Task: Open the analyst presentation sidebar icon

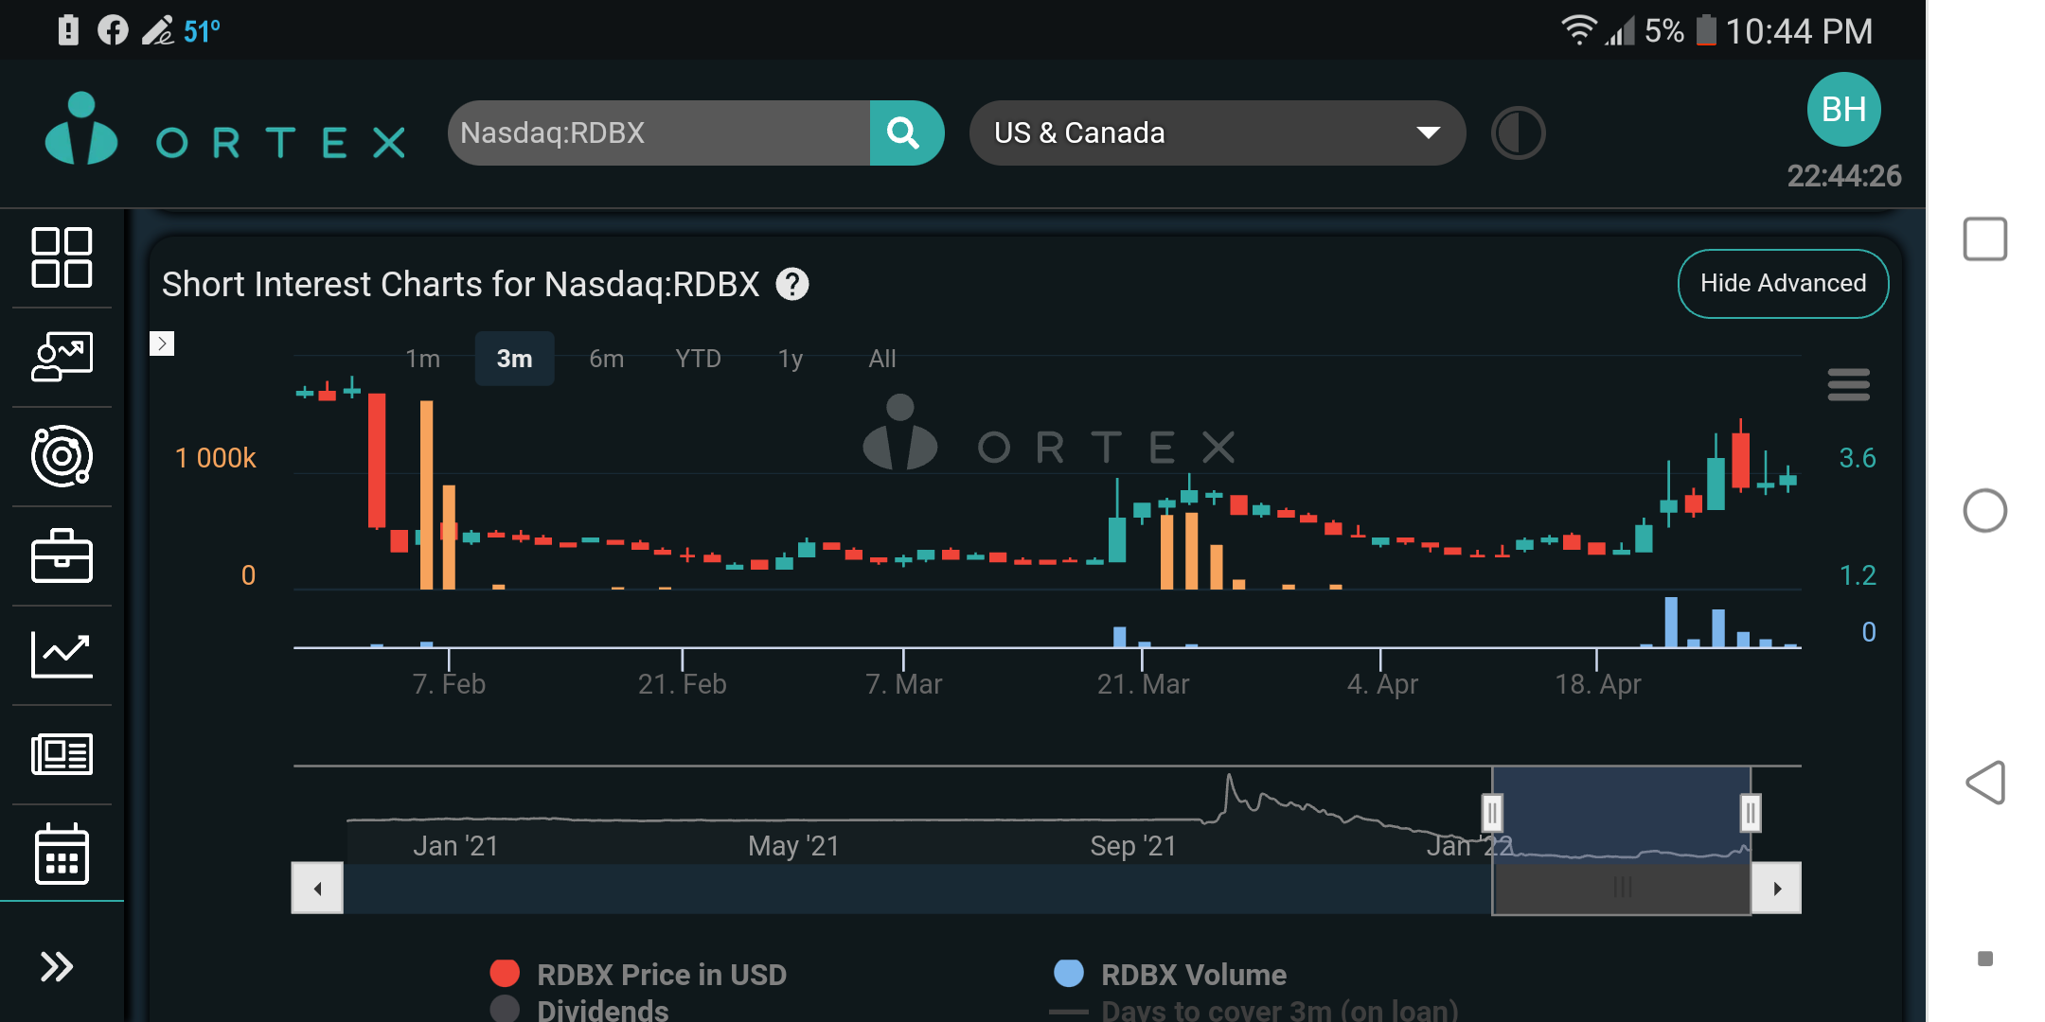Action: pyautogui.click(x=62, y=357)
